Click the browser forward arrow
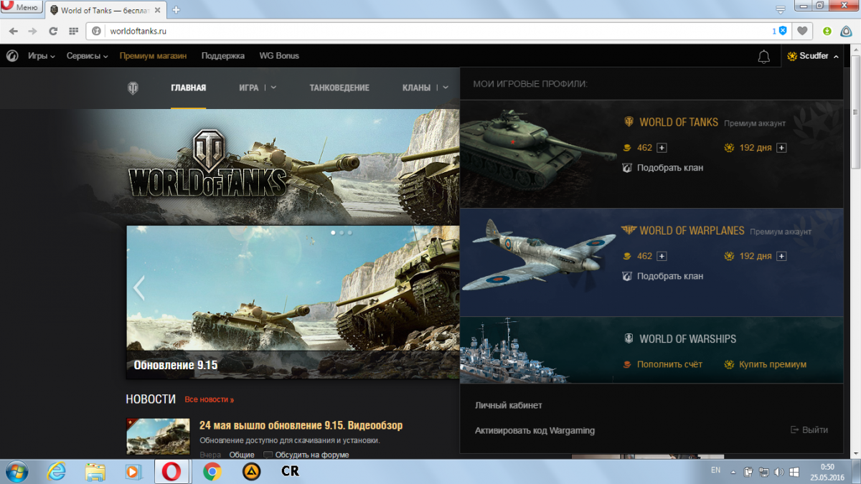 coord(32,32)
